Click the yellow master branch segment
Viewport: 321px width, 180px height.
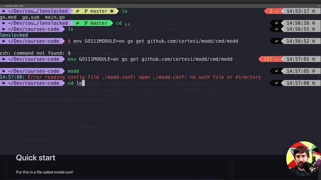95,11
